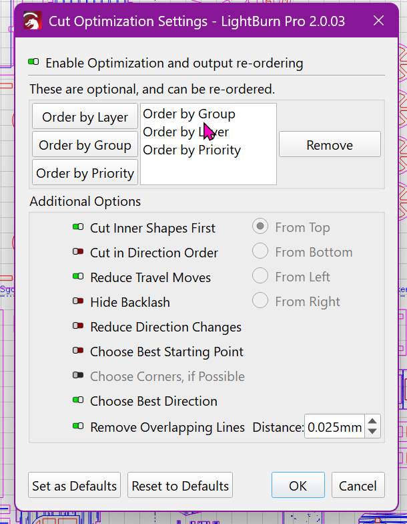Toggle Remove Overlapping Lines switch
Image resolution: width=407 pixels, height=524 pixels.
(x=78, y=426)
